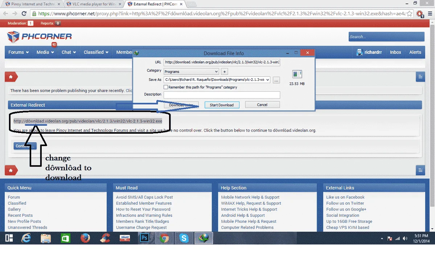
Task: Open Cheap VPS KVM based link
Action: [348, 228]
